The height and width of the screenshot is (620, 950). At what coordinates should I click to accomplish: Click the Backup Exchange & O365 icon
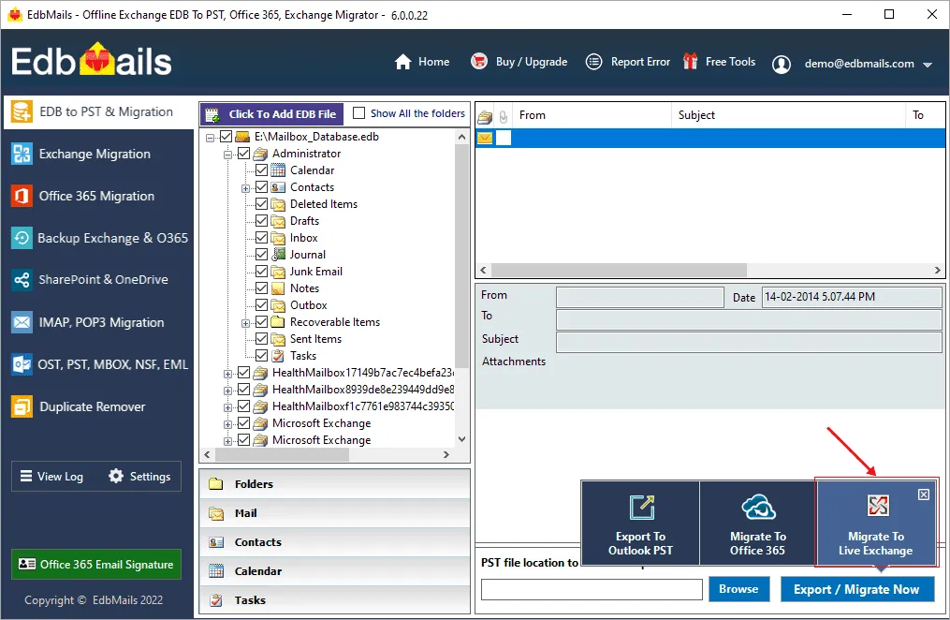(22, 238)
